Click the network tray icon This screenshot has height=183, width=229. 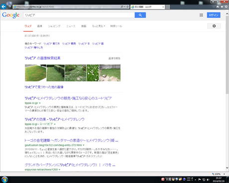point(204,180)
